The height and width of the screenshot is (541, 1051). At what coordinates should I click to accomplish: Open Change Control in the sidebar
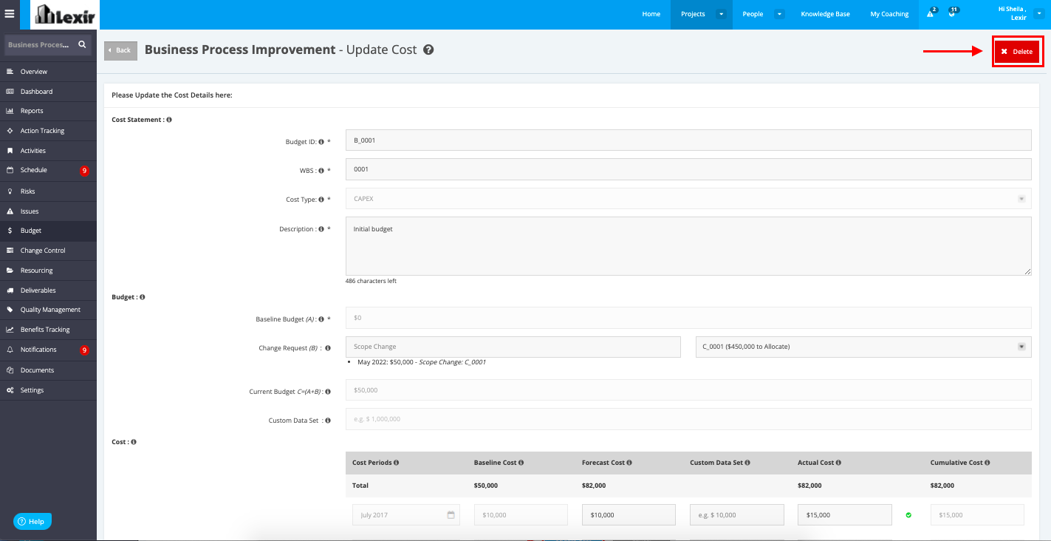coord(48,251)
